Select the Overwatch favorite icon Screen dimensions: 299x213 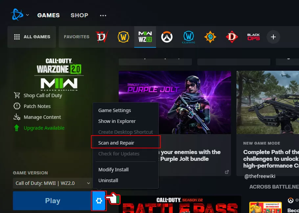[167, 37]
